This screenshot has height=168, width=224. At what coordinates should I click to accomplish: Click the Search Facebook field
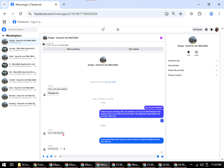tap(22, 30)
